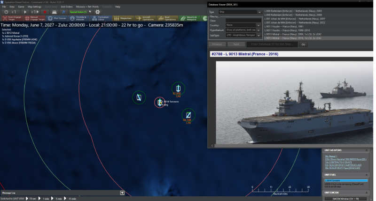Click the Go button in Database Viewer
This screenshot has height=201, width=376.
(303, 45)
